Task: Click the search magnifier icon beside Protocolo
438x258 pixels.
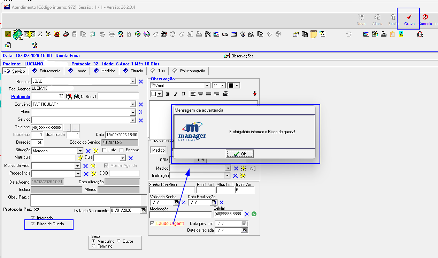Action: (77, 96)
